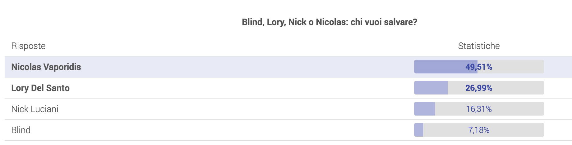
Task: Choose Nick Luciani from the responses
Action: click(x=35, y=109)
